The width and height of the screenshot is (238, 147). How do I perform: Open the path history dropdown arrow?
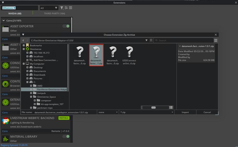[x=146, y=40]
